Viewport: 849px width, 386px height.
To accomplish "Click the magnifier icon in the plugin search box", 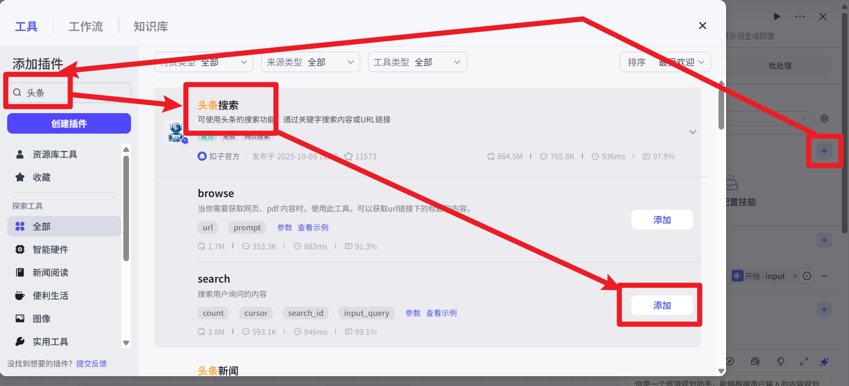I will click(x=17, y=93).
